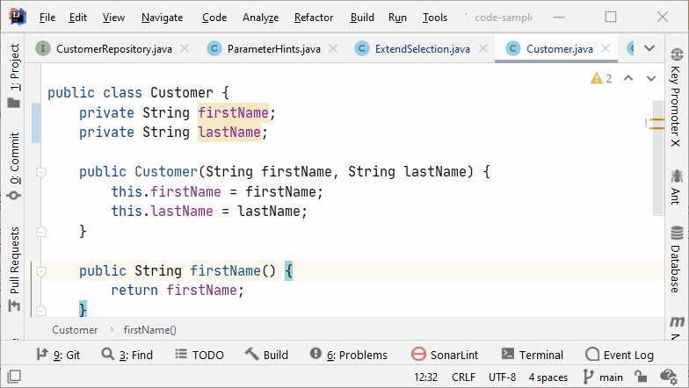Open the Build tool window
This screenshot has width=689, height=388.
266,355
